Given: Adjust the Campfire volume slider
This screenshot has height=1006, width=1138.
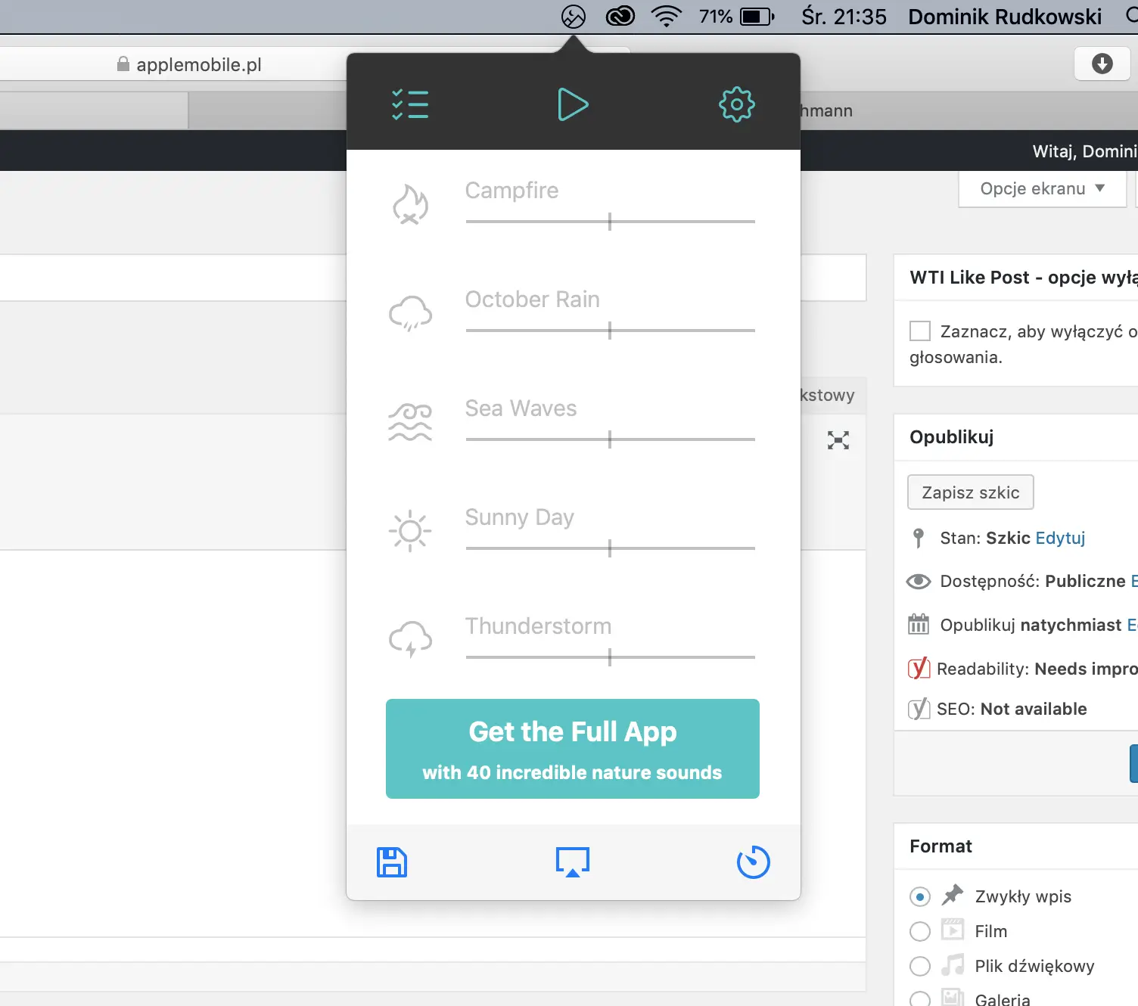Looking at the screenshot, I should (610, 222).
